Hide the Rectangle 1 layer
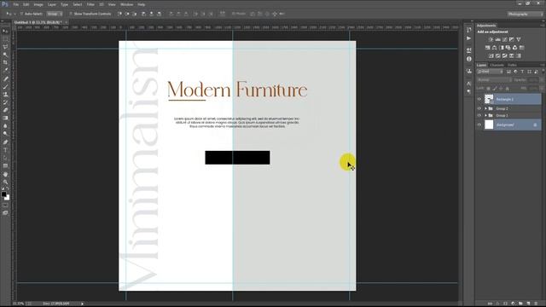The image size is (546, 307). (x=479, y=99)
